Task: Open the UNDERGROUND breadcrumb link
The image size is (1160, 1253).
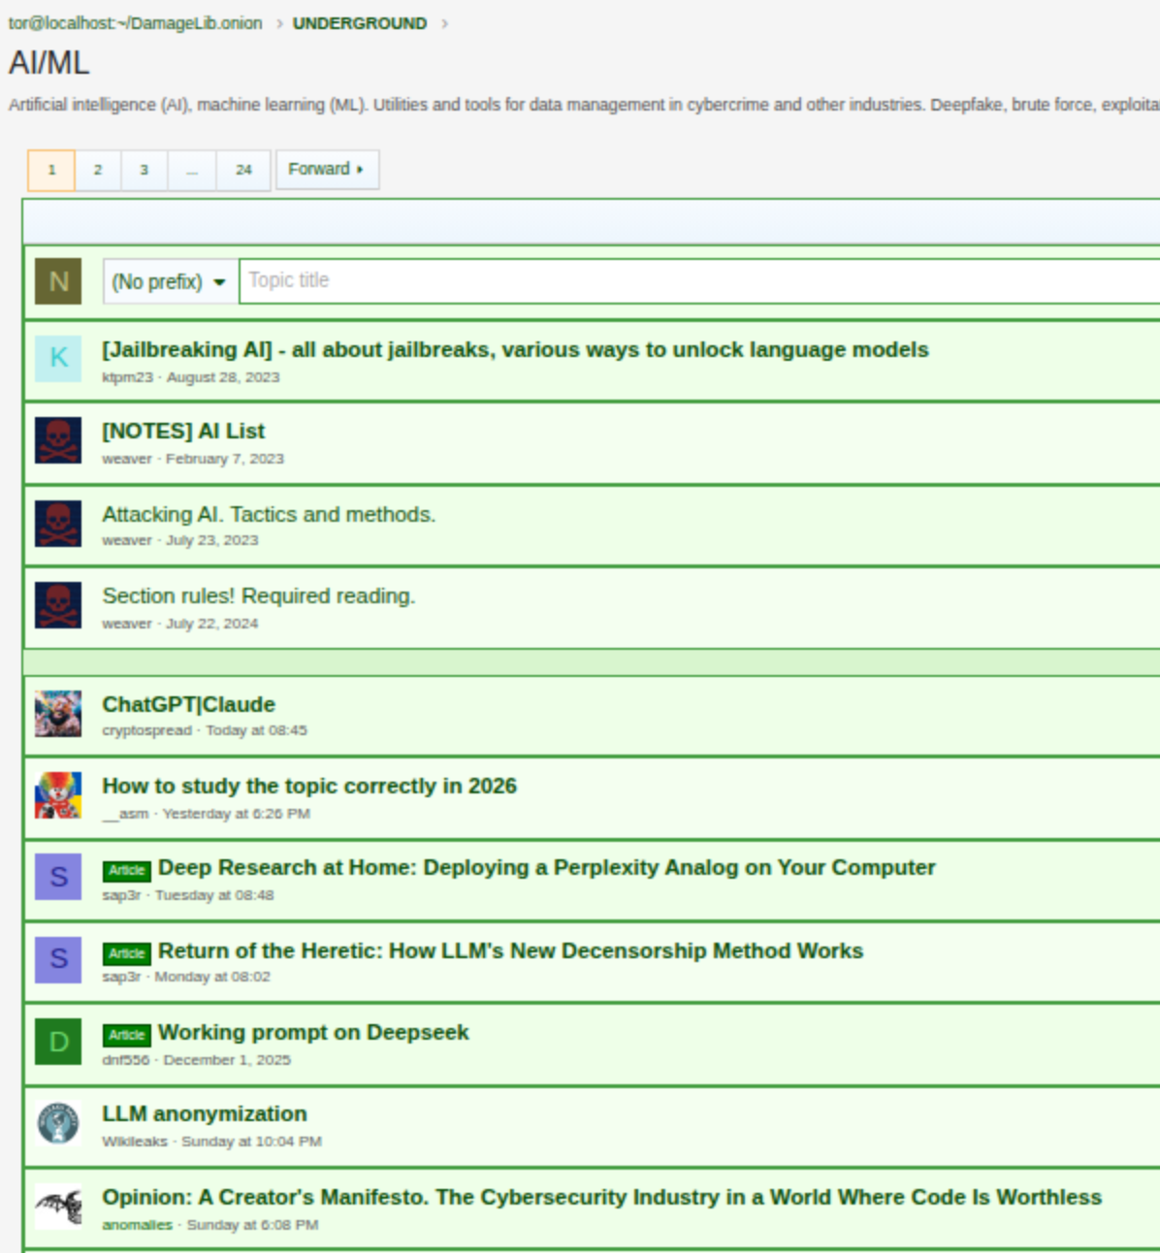Action: pos(360,23)
